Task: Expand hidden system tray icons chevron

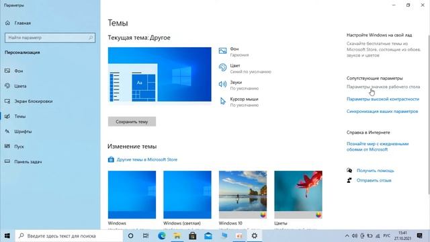Action: coord(347,236)
